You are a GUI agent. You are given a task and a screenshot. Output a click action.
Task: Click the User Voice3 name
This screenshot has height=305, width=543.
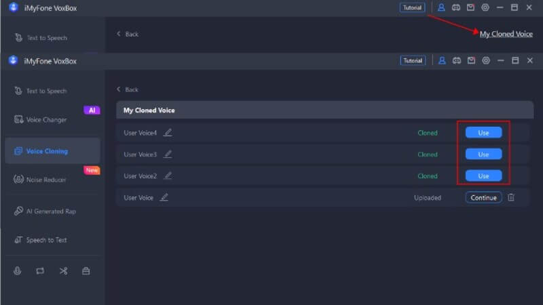(141, 155)
